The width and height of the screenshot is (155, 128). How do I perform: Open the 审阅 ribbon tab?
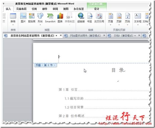55,9
